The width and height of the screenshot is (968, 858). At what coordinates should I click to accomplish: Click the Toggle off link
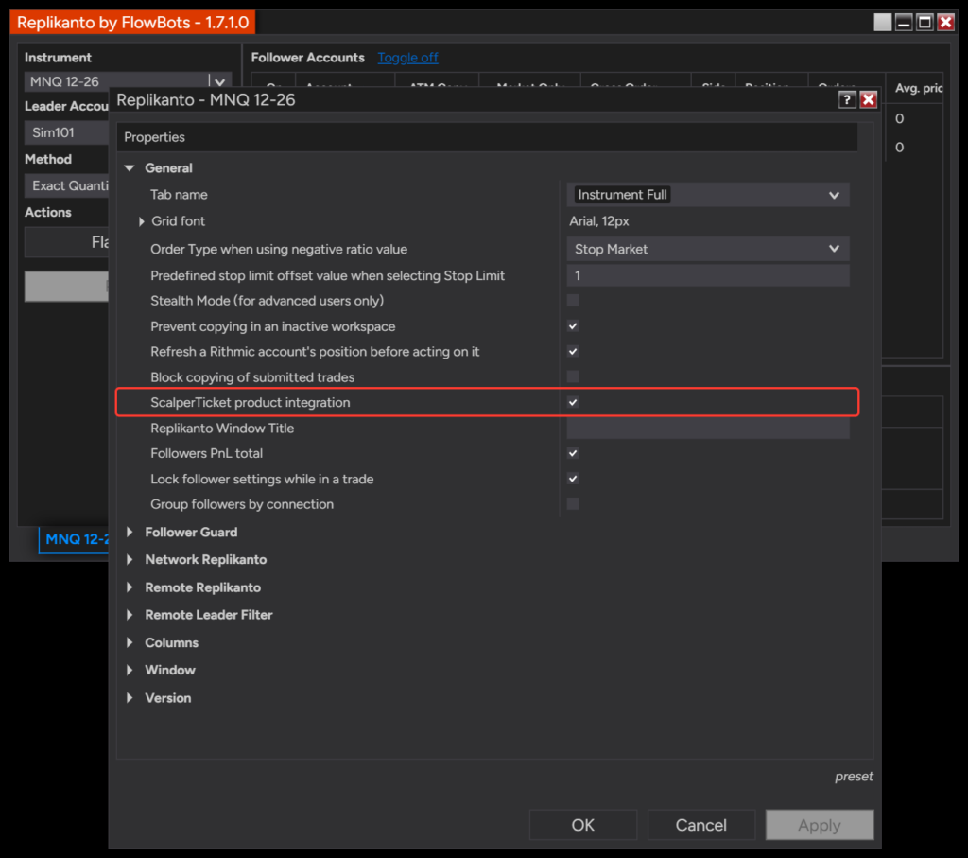coord(407,58)
